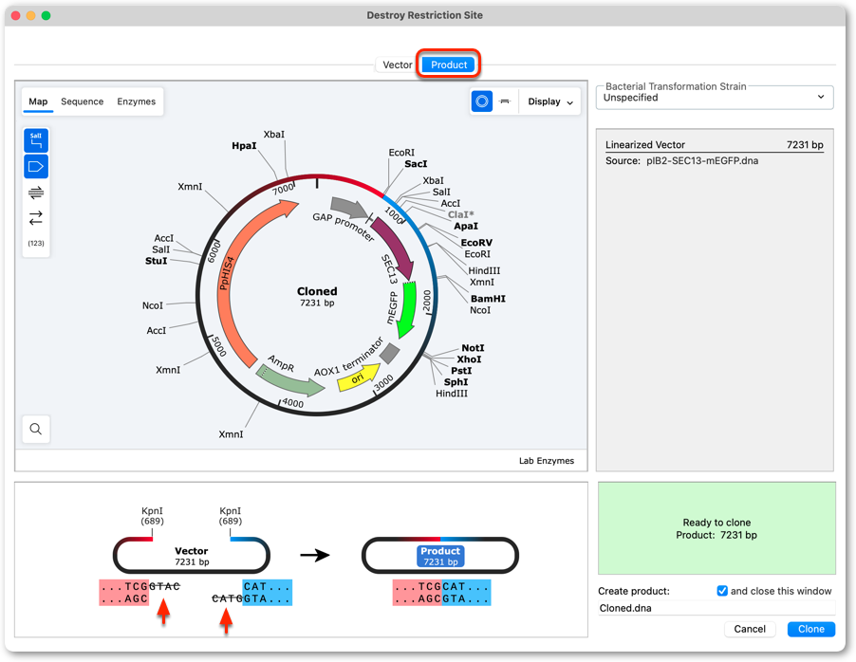Open the Display dropdown menu
856x662 pixels.
[x=550, y=101]
